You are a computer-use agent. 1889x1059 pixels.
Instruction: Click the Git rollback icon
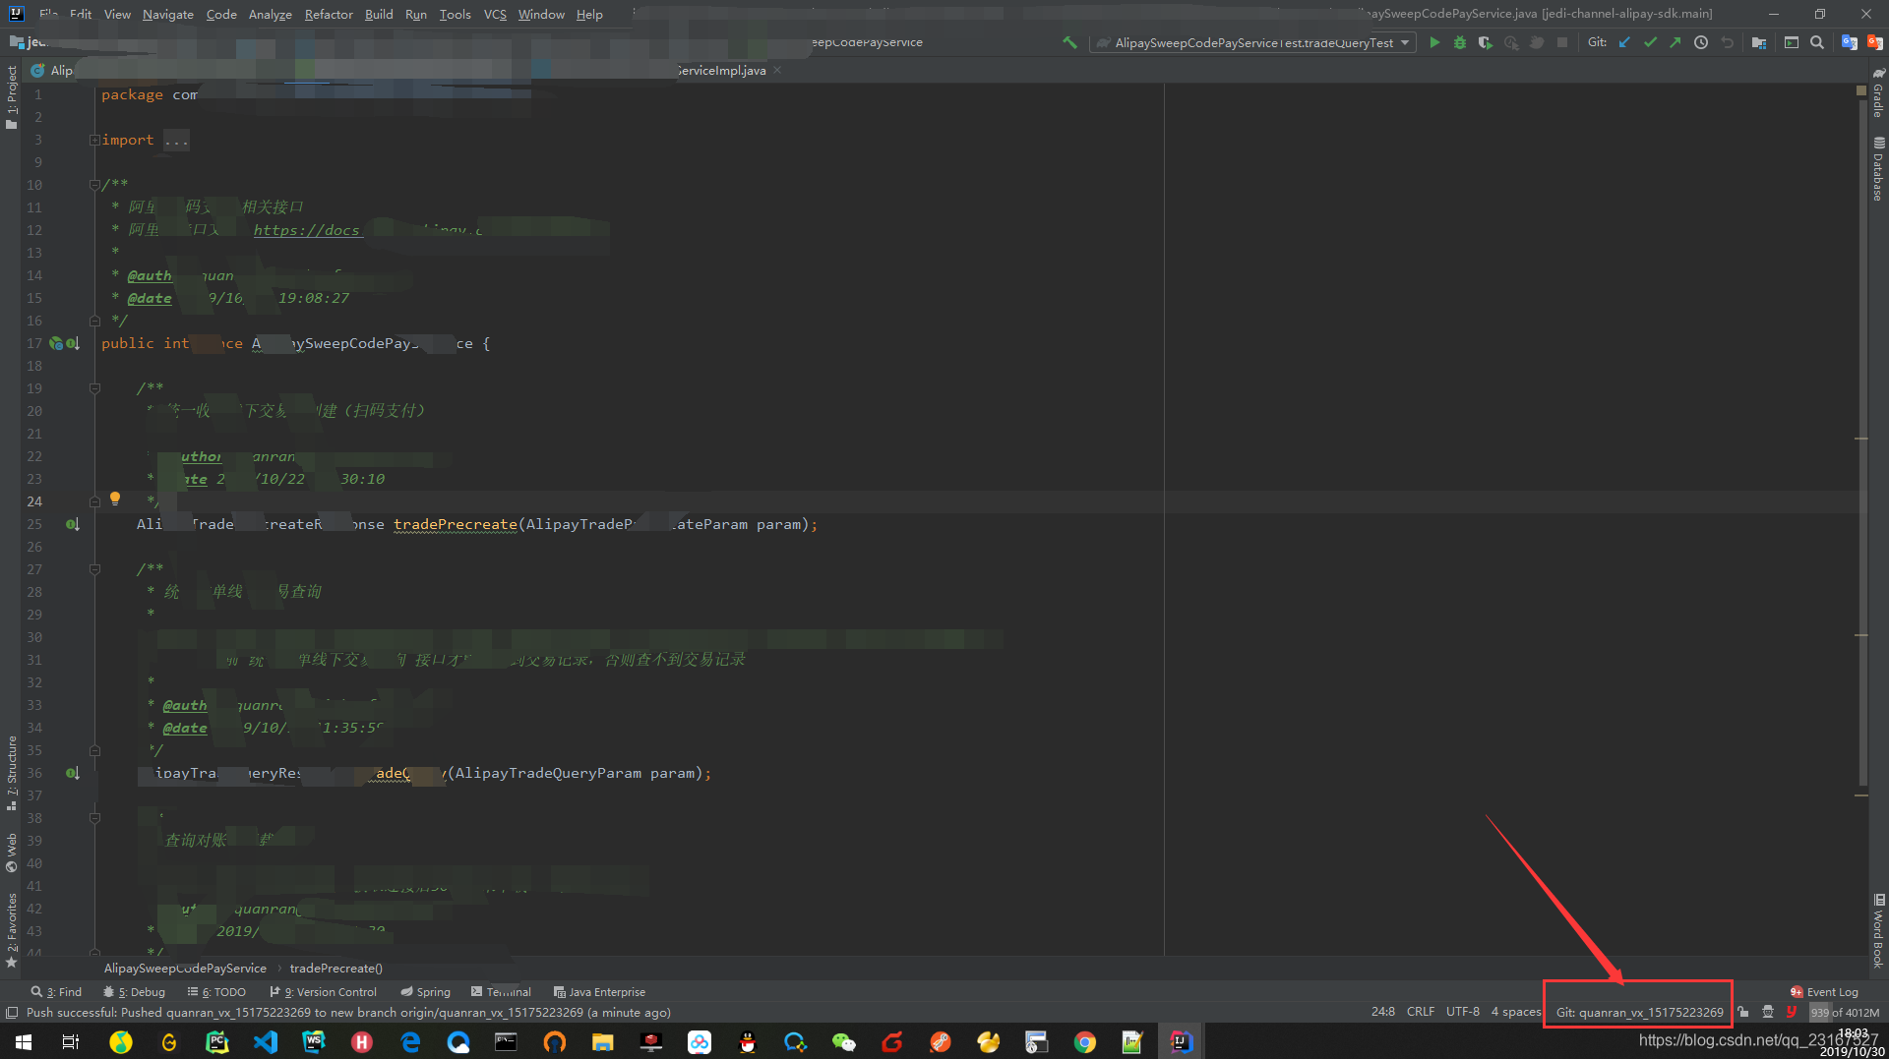click(x=1727, y=42)
